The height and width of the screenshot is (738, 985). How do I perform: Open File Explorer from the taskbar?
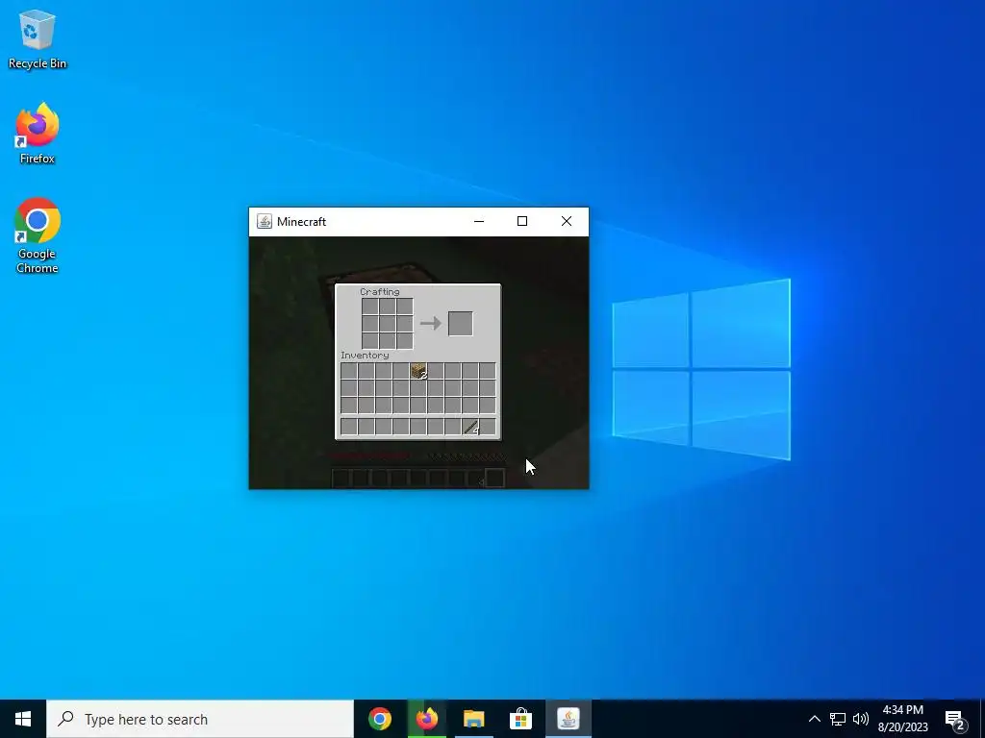click(x=473, y=719)
